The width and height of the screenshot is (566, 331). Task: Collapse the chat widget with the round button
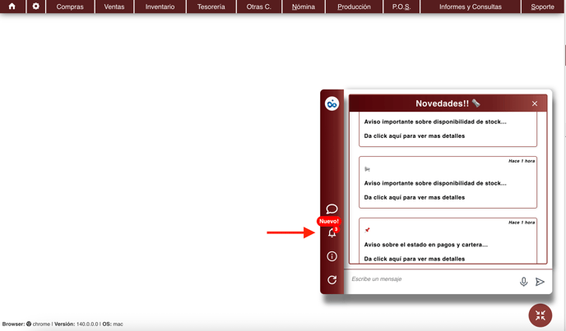point(540,315)
